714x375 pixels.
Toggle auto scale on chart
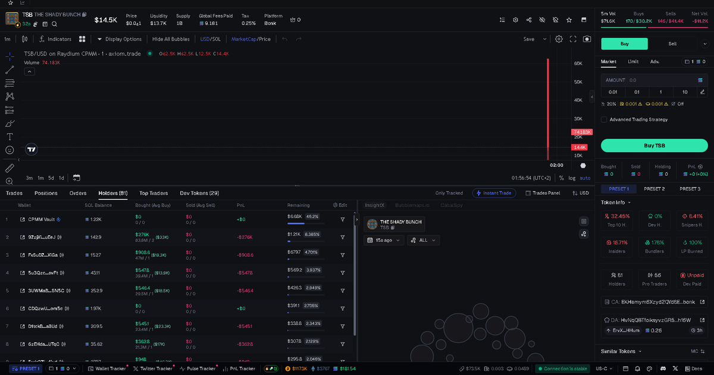tap(585, 178)
